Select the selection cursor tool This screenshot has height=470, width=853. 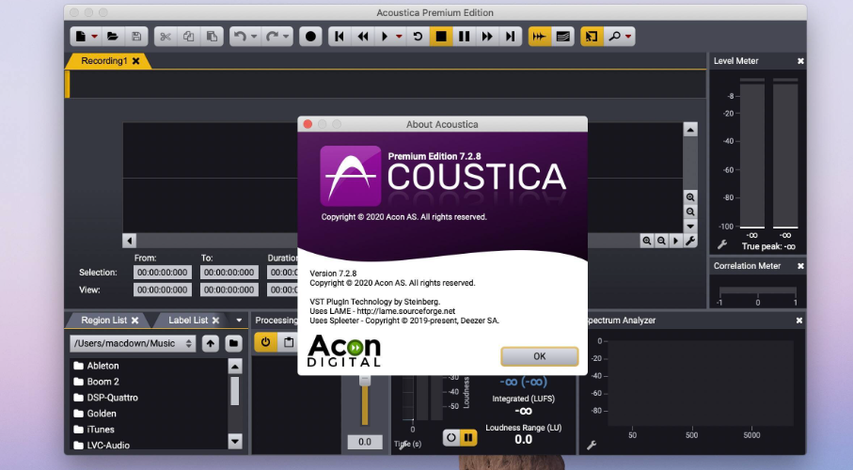click(592, 37)
